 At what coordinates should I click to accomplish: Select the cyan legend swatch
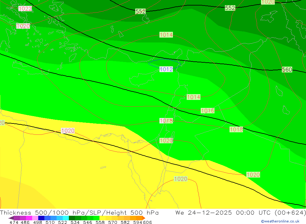[x=66, y=218]
